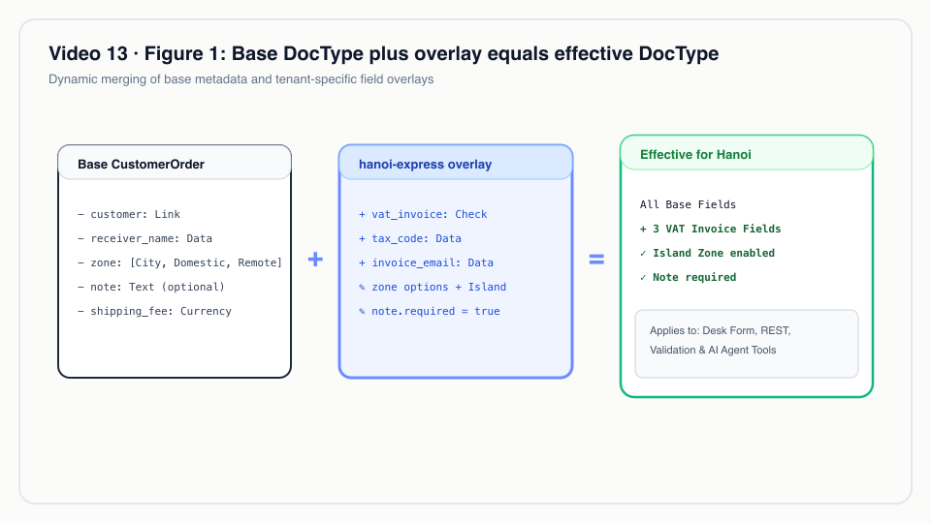Select the hanoi-express overlay header
Image resolution: width=931 pixels, height=523 pixels.
click(456, 163)
